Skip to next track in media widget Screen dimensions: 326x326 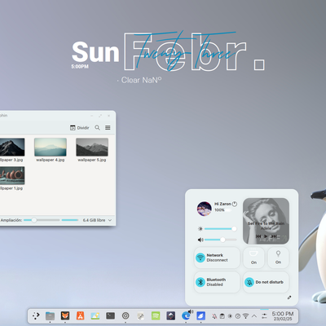tap(274, 236)
